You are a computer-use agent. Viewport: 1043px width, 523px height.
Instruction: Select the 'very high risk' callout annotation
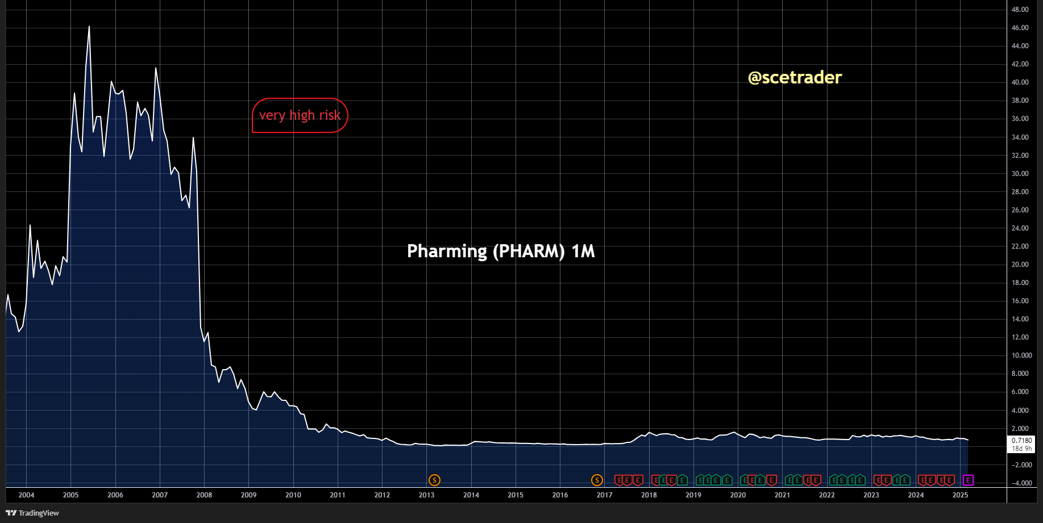pos(300,115)
